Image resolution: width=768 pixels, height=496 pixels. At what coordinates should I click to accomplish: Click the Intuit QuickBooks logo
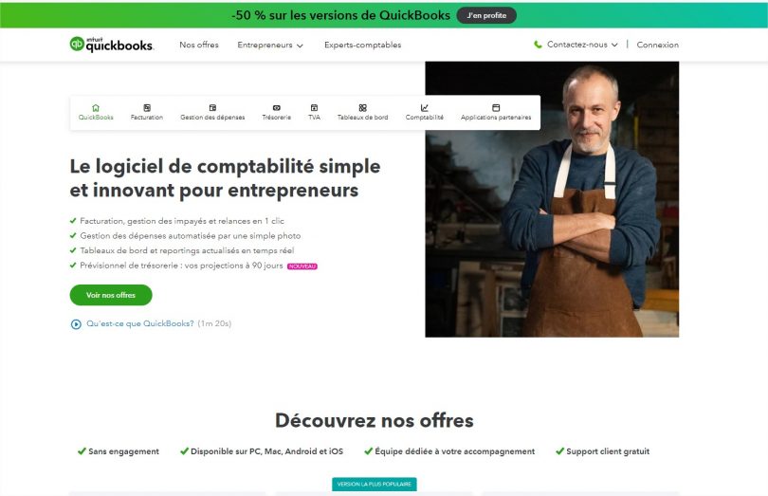click(x=112, y=45)
